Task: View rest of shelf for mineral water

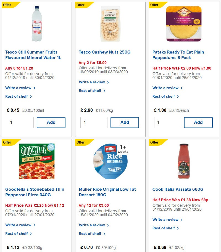Action: point(17,96)
